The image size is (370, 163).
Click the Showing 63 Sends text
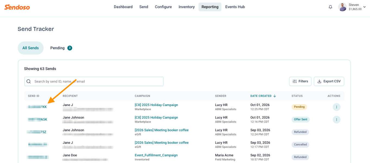tap(40, 69)
